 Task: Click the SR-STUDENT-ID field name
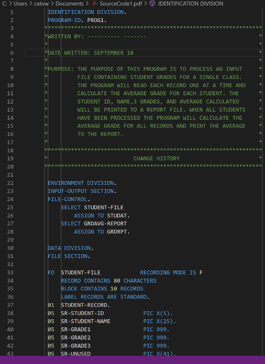click(x=82, y=314)
